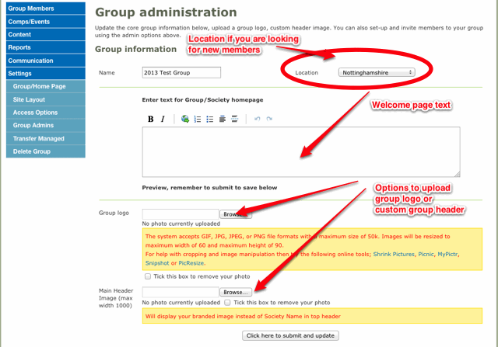Insert a numbered list in the editor

pyautogui.click(x=198, y=119)
